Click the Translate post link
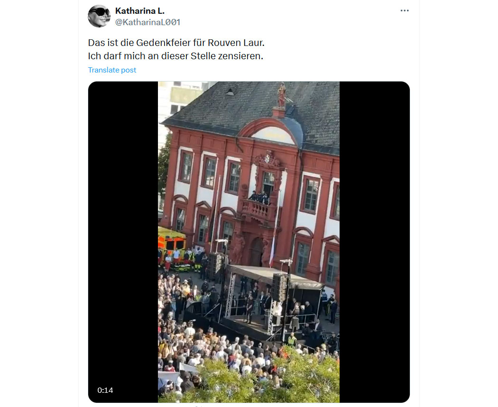Screen dimensions: 498x407 [x=112, y=70]
